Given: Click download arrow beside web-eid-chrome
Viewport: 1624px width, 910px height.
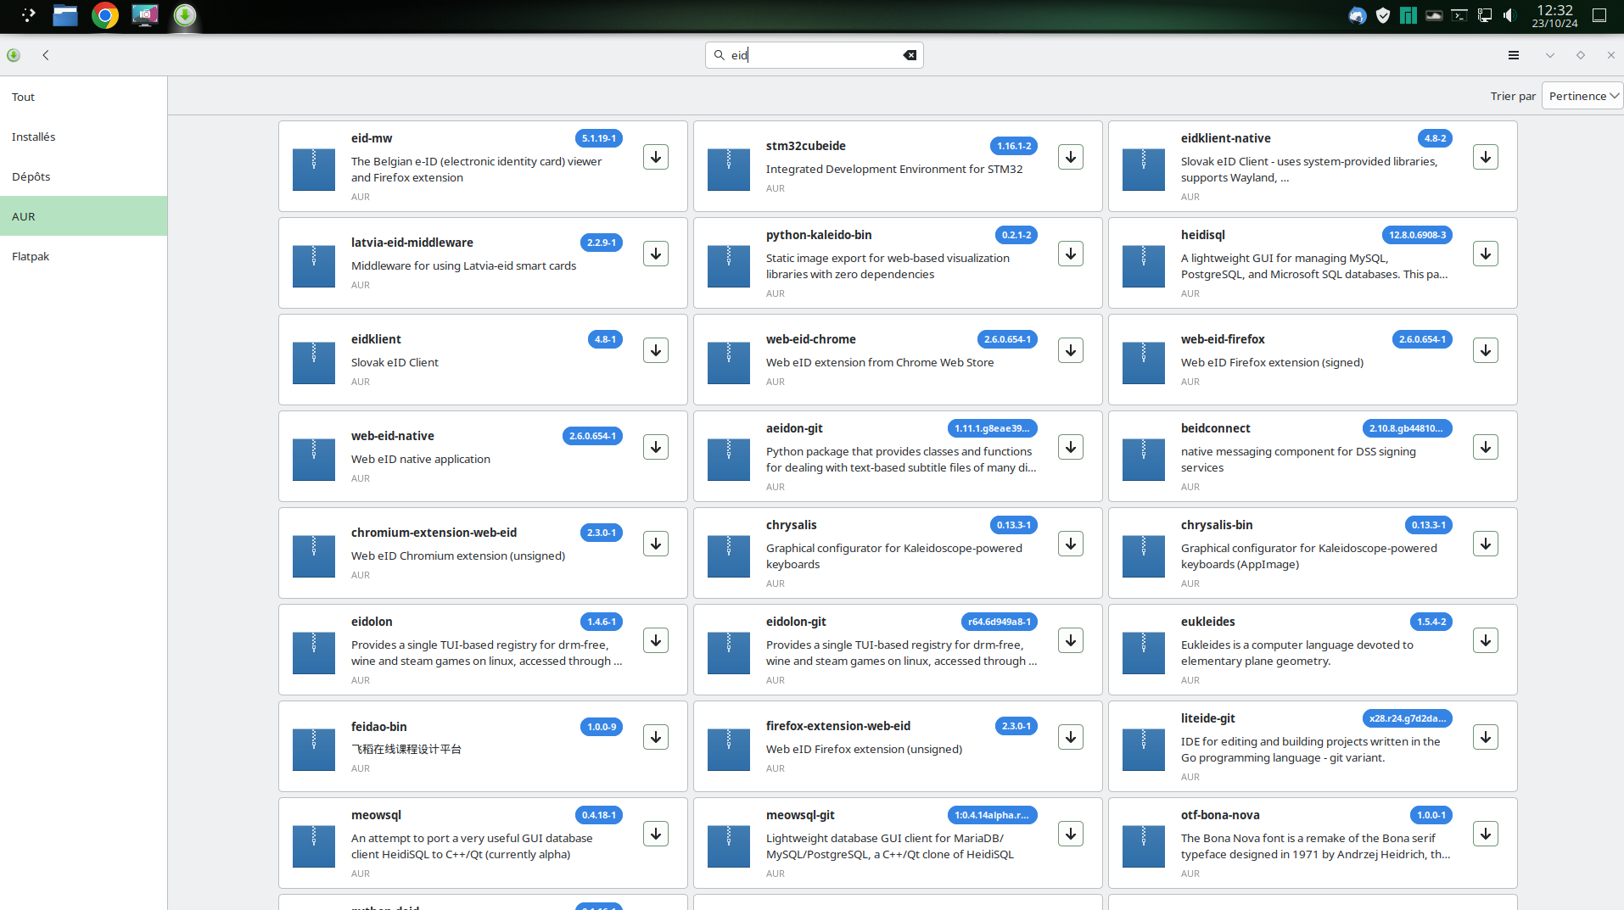Looking at the screenshot, I should click(x=1071, y=350).
